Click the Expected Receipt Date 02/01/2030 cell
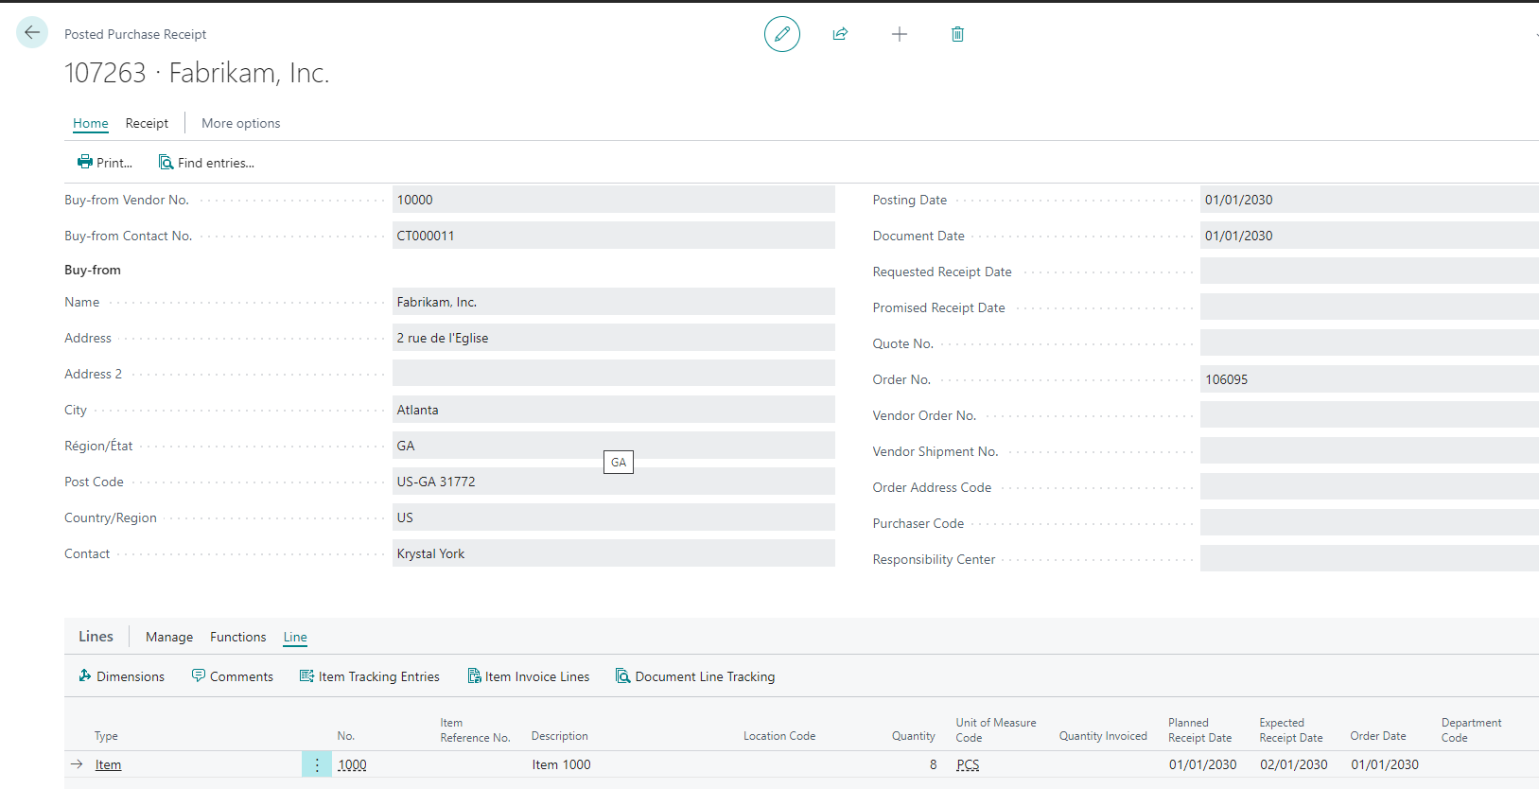1539x789 pixels. [1294, 764]
